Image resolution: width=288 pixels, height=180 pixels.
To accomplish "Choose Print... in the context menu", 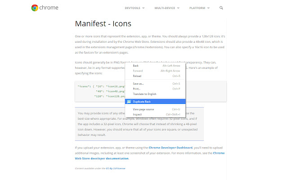I will tap(155, 89).
